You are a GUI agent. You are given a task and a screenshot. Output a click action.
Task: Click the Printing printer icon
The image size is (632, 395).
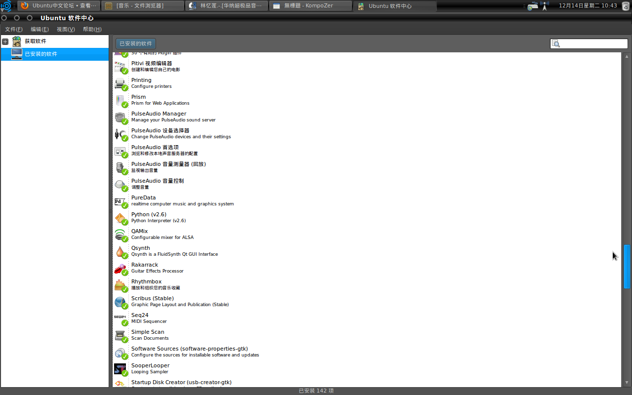(x=120, y=83)
